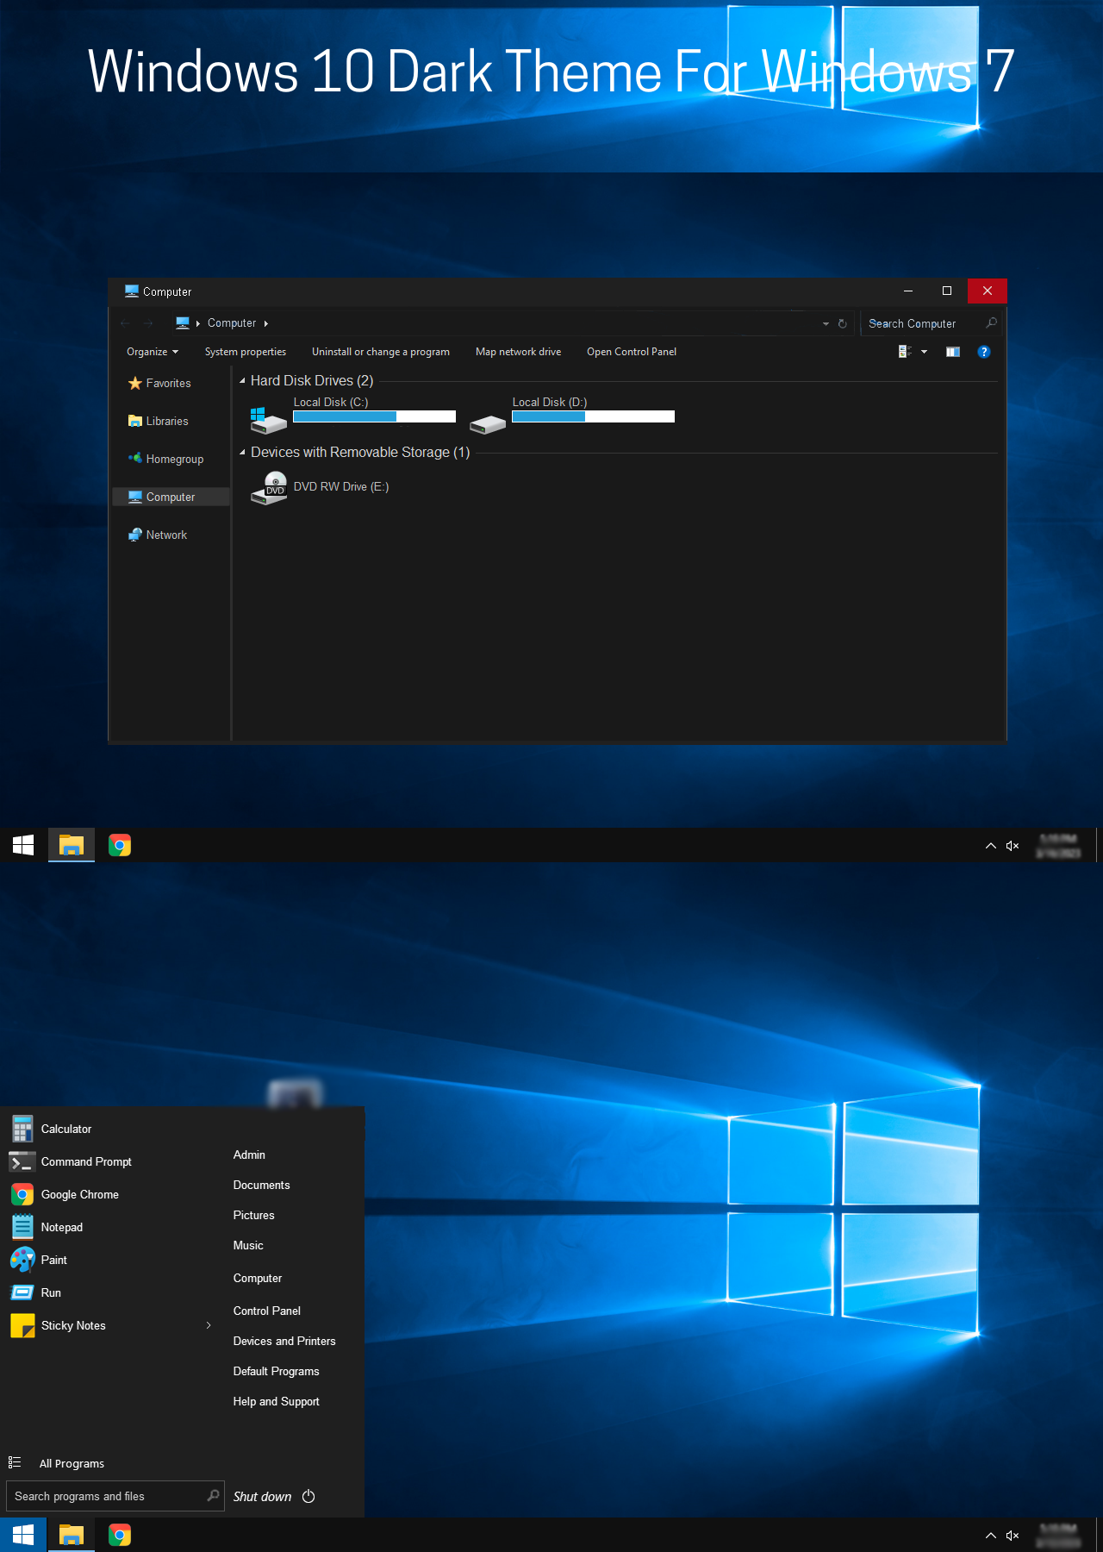Click the volume muted icon on upper taskbar

coord(1013,846)
